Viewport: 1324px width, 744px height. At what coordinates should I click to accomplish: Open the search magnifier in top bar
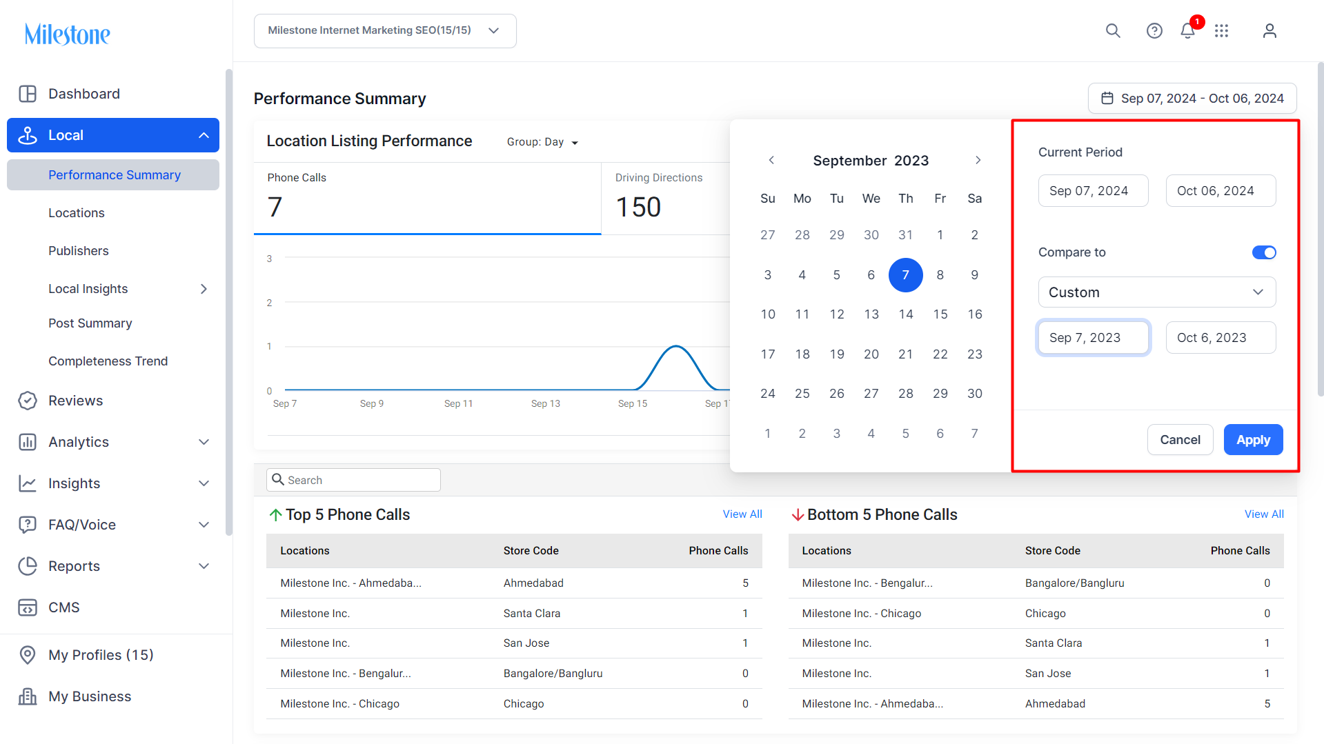click(x=1113, y=31)
